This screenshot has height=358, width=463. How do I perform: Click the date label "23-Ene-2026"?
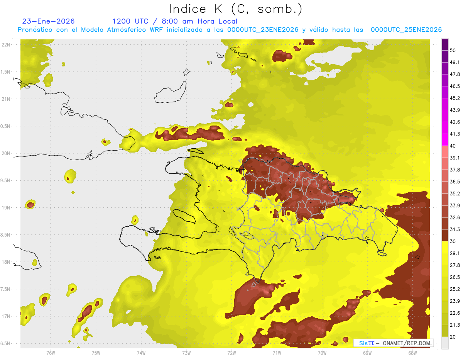click(x=49, y=21)
